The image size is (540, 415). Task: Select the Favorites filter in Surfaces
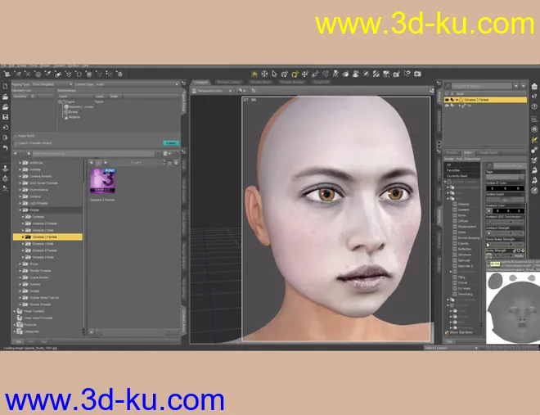click(461, 170)
